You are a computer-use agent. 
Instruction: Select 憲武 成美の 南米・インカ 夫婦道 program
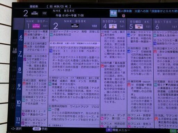coord(74,91)
